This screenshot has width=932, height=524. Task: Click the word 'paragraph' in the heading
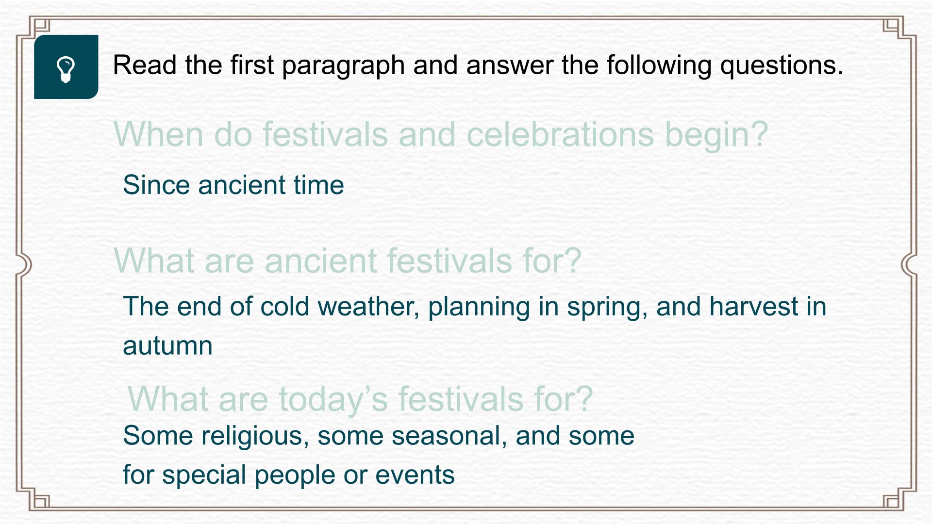coord(343,66)
